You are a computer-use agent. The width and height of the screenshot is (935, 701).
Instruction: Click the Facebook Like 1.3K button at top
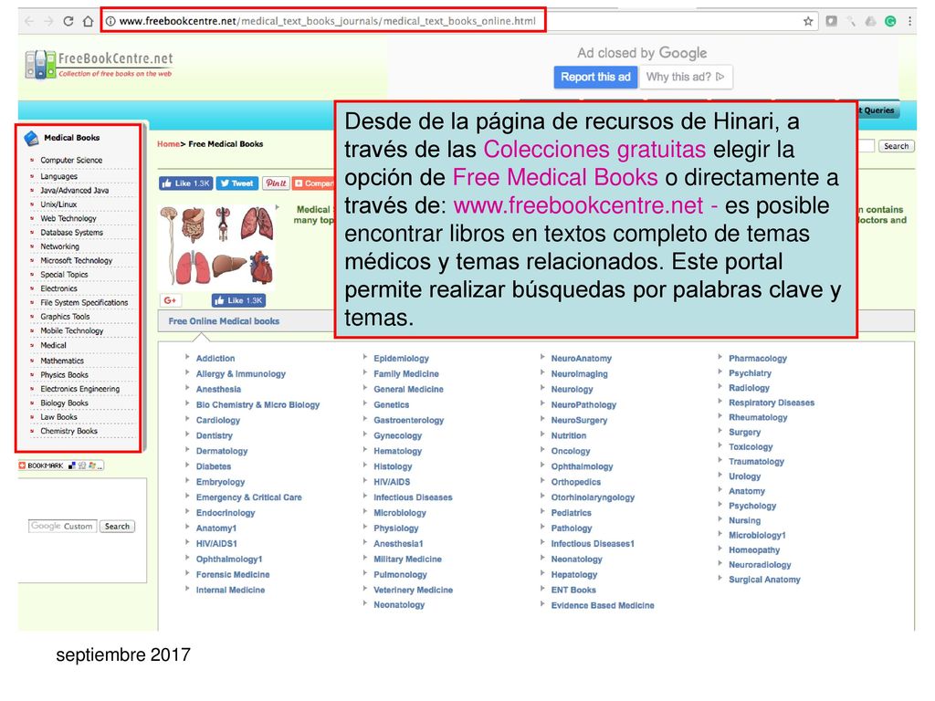click(185, 183)
